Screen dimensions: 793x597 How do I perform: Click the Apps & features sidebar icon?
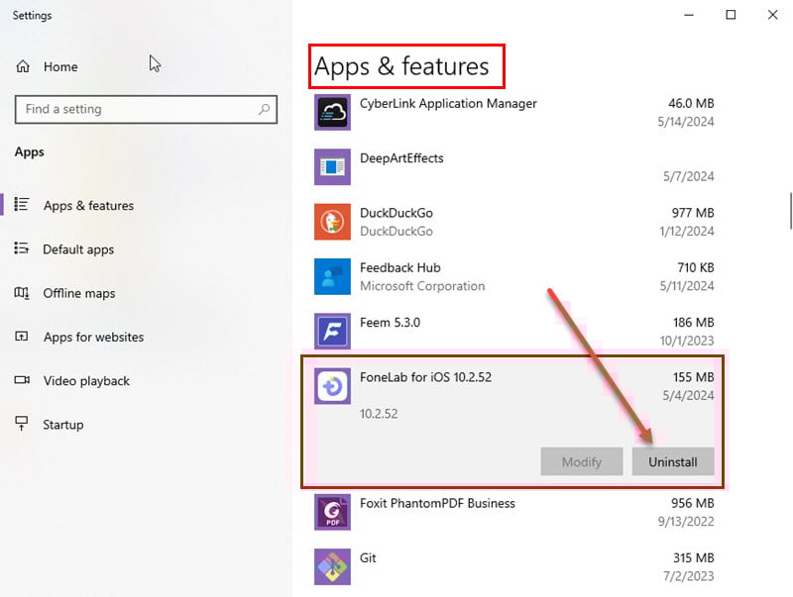[21, 204]
